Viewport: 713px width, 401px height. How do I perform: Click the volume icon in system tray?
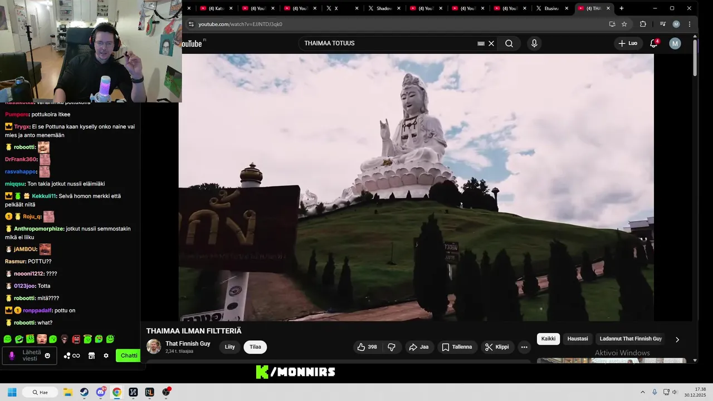tap(675, 392)
